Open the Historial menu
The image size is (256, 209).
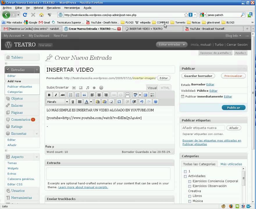pyautogui.click(x=38, y=8)
